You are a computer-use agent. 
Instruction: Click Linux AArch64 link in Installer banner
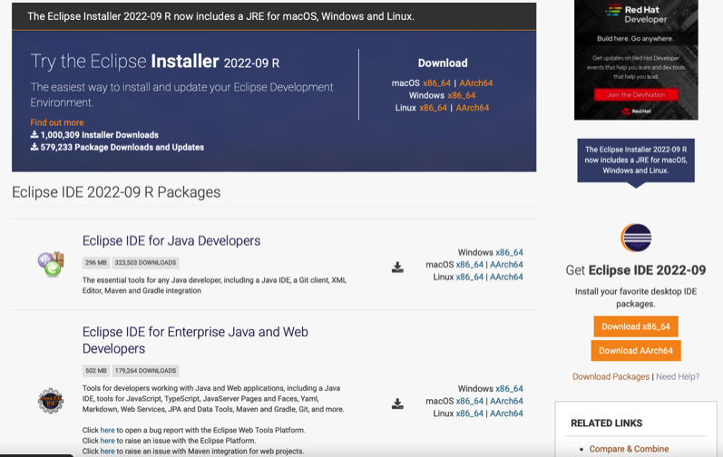(473, 108)
